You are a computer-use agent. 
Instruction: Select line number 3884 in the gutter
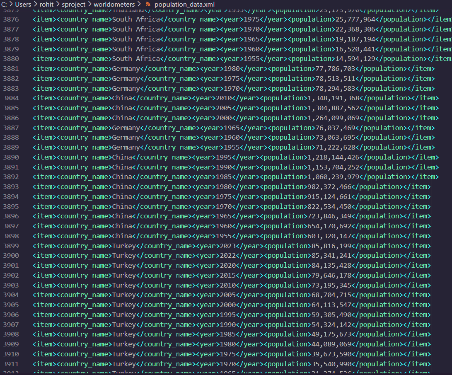click(x=11, y=98)
